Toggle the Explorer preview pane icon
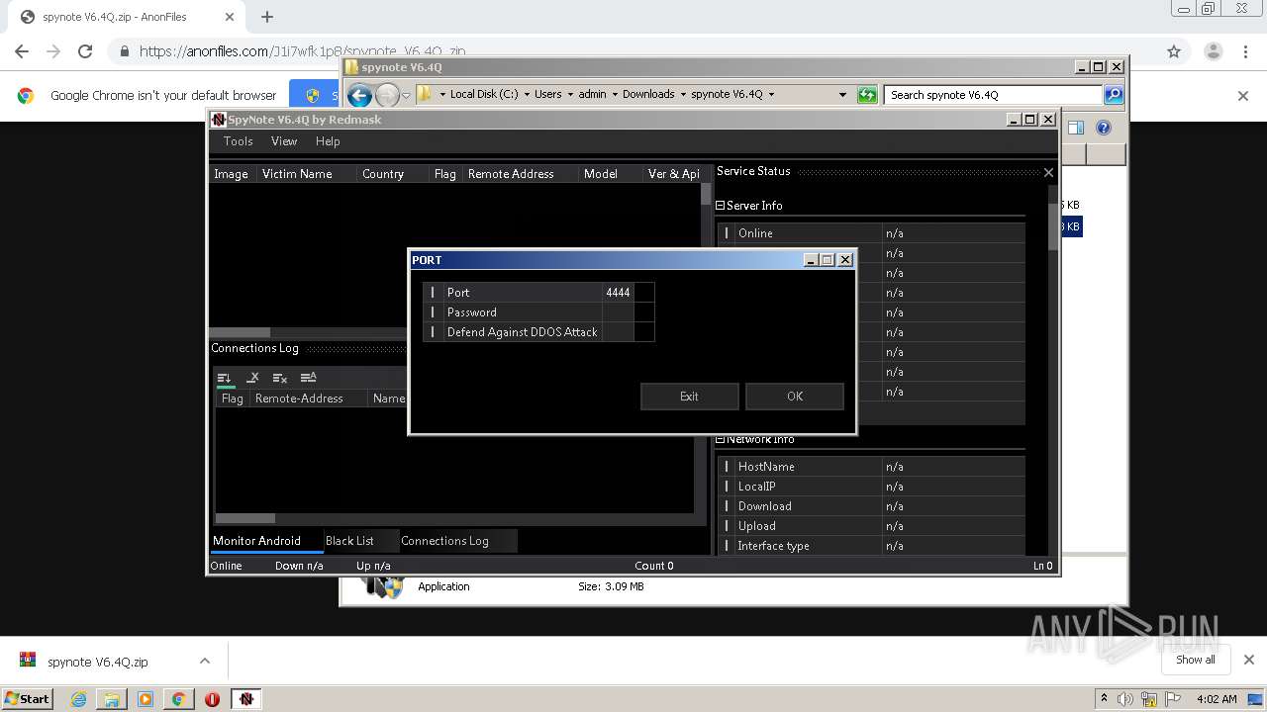 click(1076, 128)
